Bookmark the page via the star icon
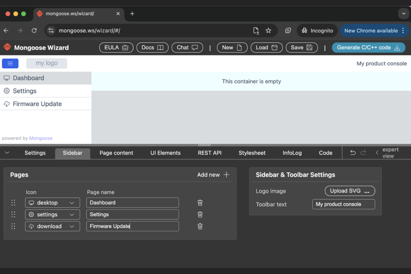 click(x=268, y=31)
